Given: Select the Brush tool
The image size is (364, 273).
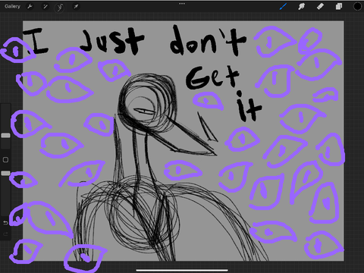Looking at the screenshot, I should pyautogui.click(x=283, y=6).
